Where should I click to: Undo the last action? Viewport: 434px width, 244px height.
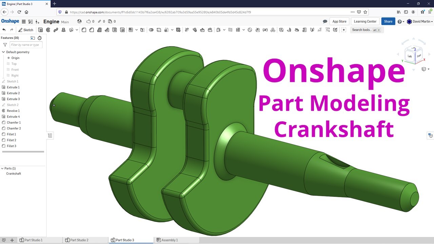(4, 30)
